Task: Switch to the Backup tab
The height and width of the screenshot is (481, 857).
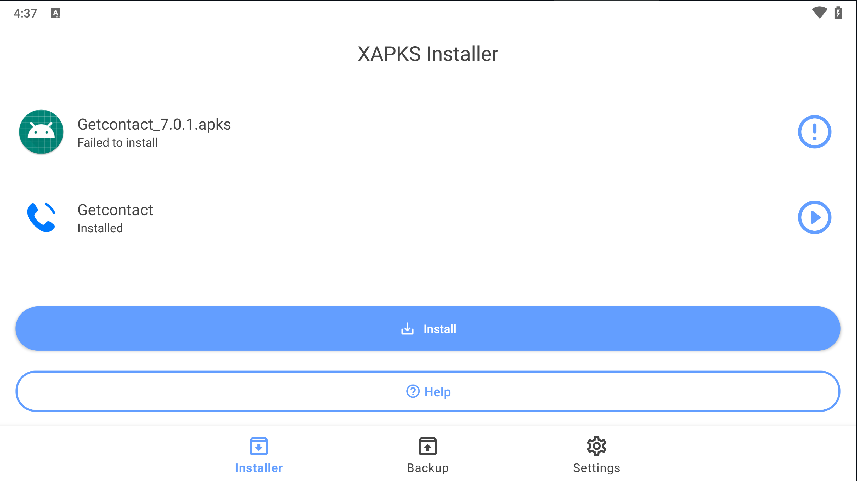Action: pyautogui.click(x=427, y=454)
